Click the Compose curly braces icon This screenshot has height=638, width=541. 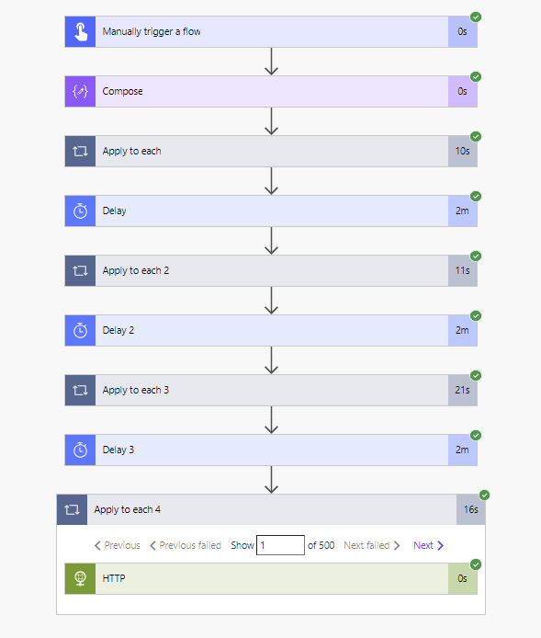(x=80, y=92)
